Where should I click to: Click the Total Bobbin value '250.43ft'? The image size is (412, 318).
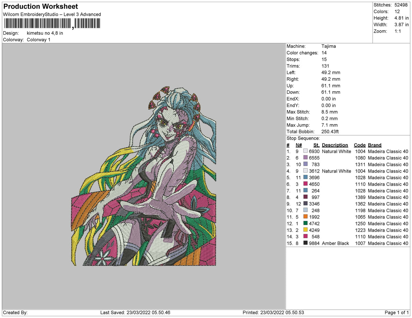(x=330, y=132)
